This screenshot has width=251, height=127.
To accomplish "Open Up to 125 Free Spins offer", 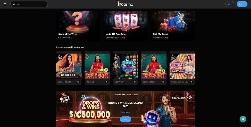I will (126, 26).
